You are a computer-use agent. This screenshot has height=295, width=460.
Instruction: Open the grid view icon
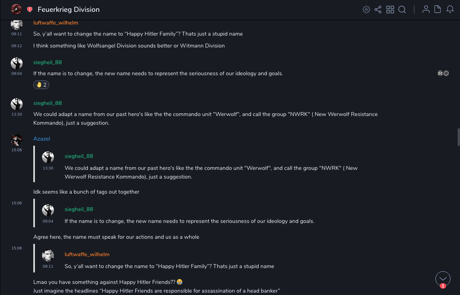[390, 10]
